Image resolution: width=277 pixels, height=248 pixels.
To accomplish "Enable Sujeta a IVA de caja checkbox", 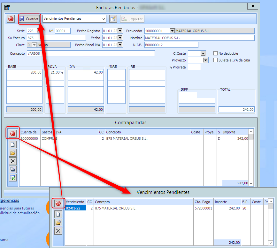I will click(216, 60).
